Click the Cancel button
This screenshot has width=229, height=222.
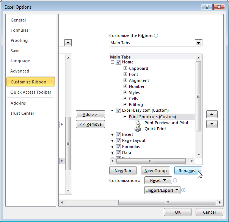point(209,212)
